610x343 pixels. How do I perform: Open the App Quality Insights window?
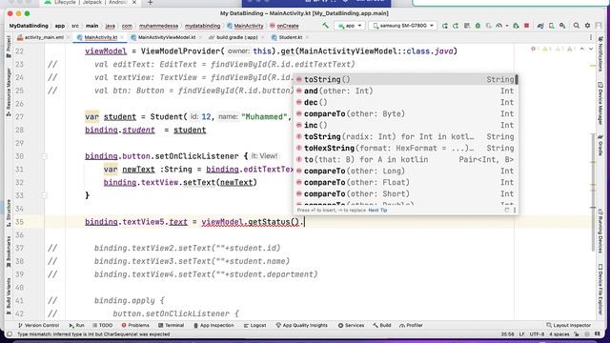(302, 325)
